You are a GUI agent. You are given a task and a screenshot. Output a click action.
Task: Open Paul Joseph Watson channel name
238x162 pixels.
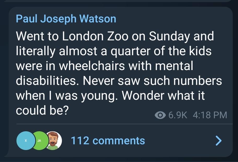tap(66, 19)
